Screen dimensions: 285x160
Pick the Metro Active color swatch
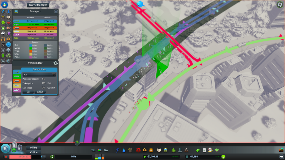[31, 48]
